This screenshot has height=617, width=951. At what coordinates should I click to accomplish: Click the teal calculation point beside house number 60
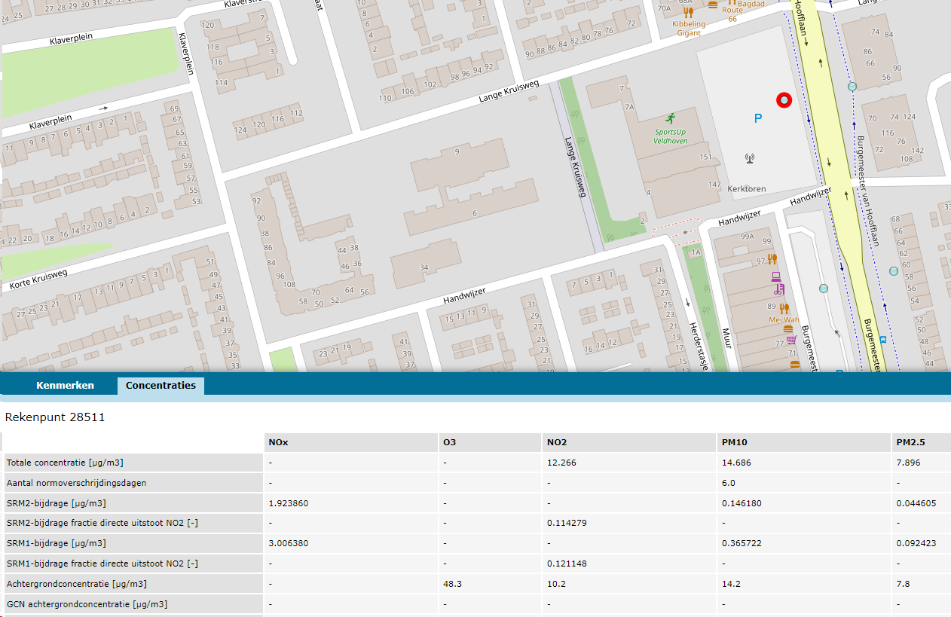tap(894, 271)
